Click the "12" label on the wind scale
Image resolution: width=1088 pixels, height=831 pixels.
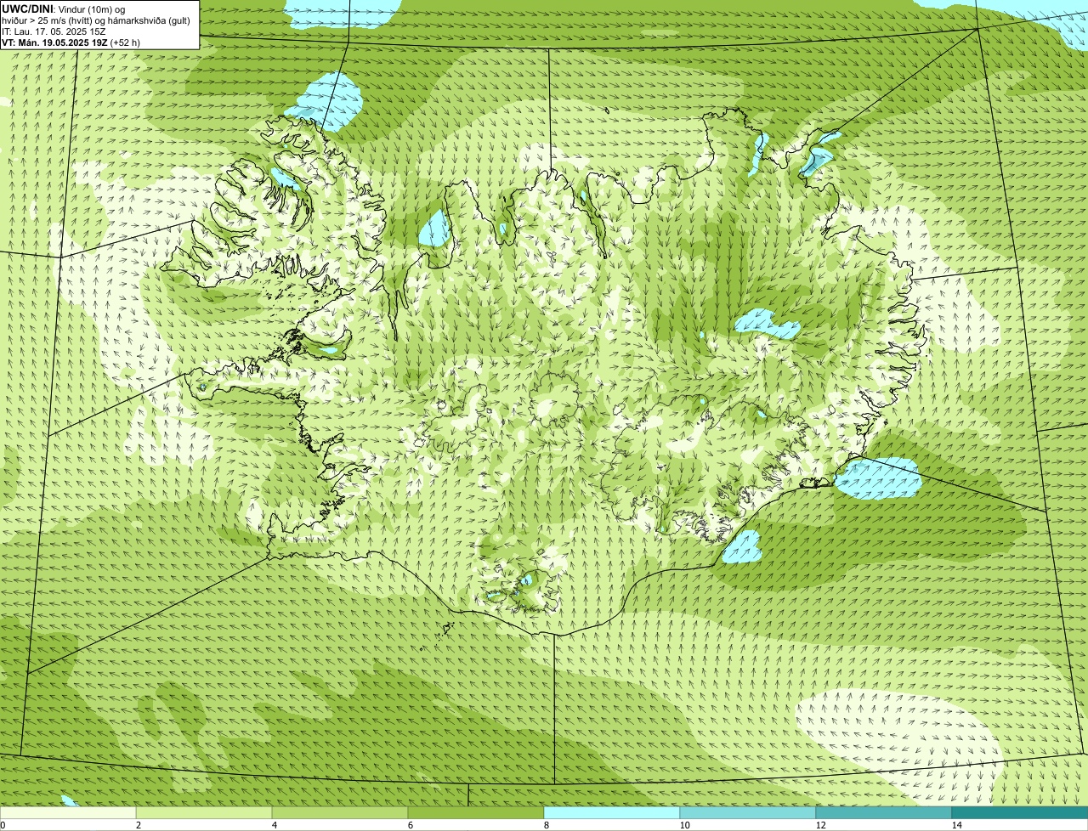[820, 825]
